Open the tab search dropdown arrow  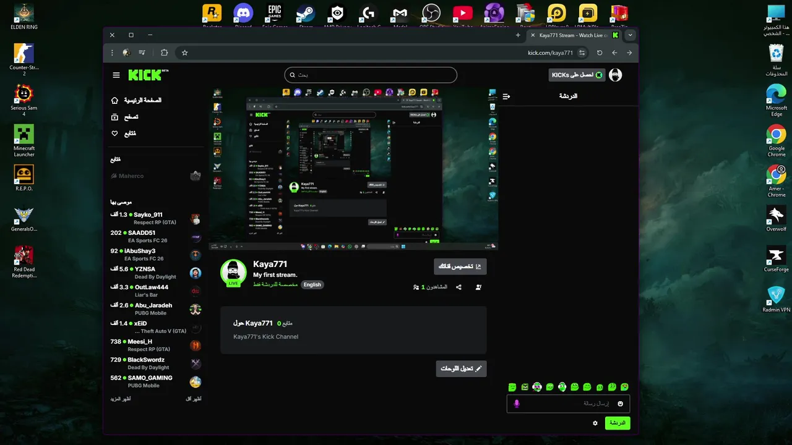(x=631, y=35)
